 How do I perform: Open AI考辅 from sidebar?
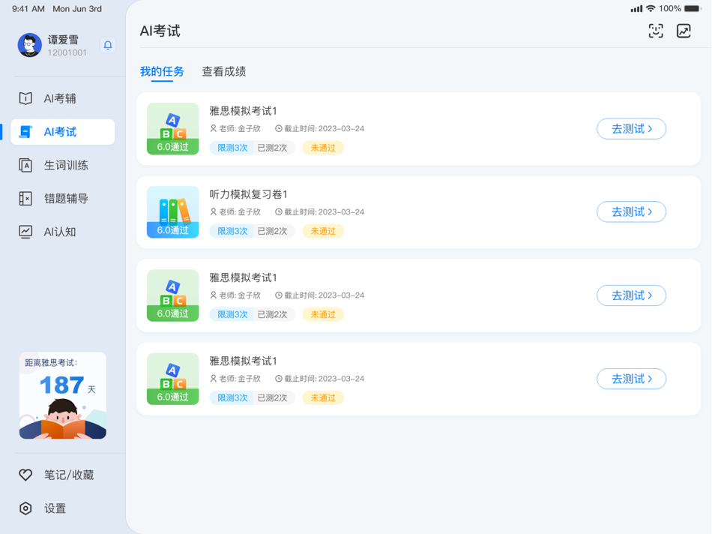[63, 98]
